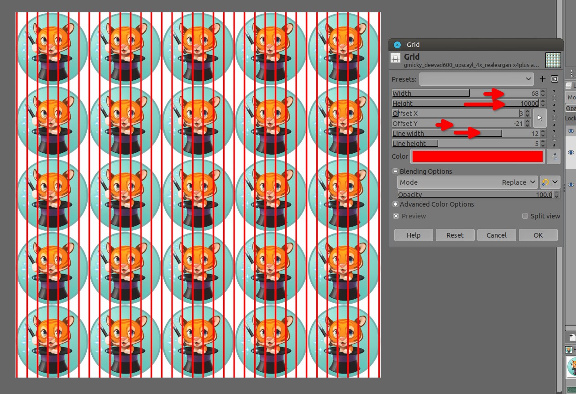Click the Width stepper arrows
576x394 pixels.
(543, 93)
